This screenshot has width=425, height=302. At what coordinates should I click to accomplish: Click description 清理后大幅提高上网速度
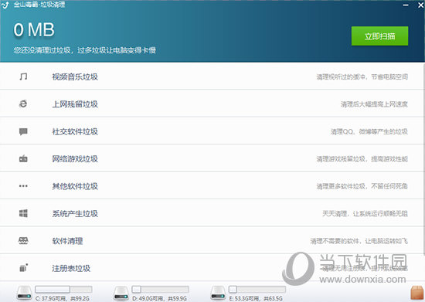coord(374,104)
